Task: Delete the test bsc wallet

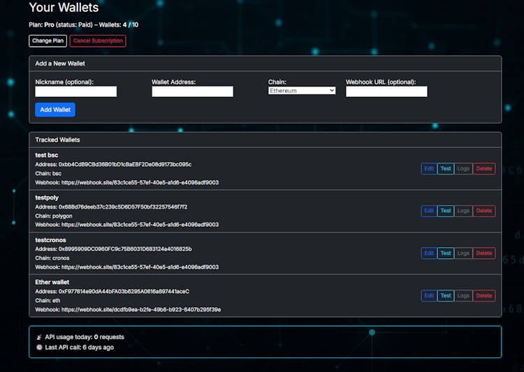Action: (x=484, y=169)
